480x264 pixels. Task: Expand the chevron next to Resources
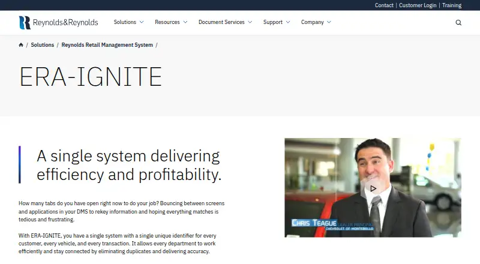(x=185, y=22)
